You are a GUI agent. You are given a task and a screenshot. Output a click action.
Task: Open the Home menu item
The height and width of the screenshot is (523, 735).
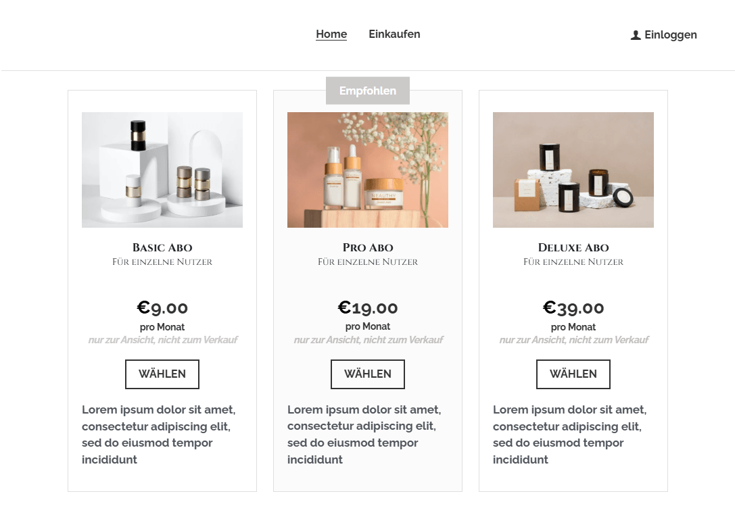coord(331,34)
